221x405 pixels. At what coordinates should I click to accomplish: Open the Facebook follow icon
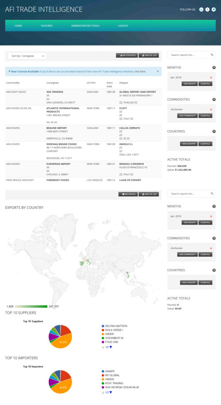point(207,10)
